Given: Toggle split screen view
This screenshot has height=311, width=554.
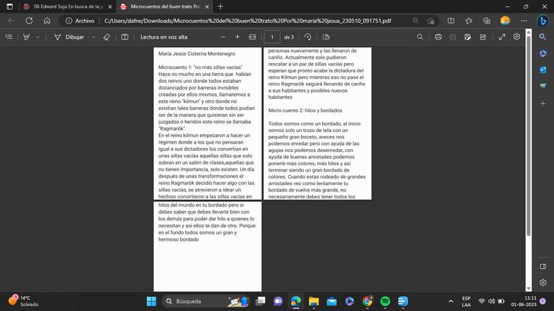Looking at the screenshot, I should 451,21.
